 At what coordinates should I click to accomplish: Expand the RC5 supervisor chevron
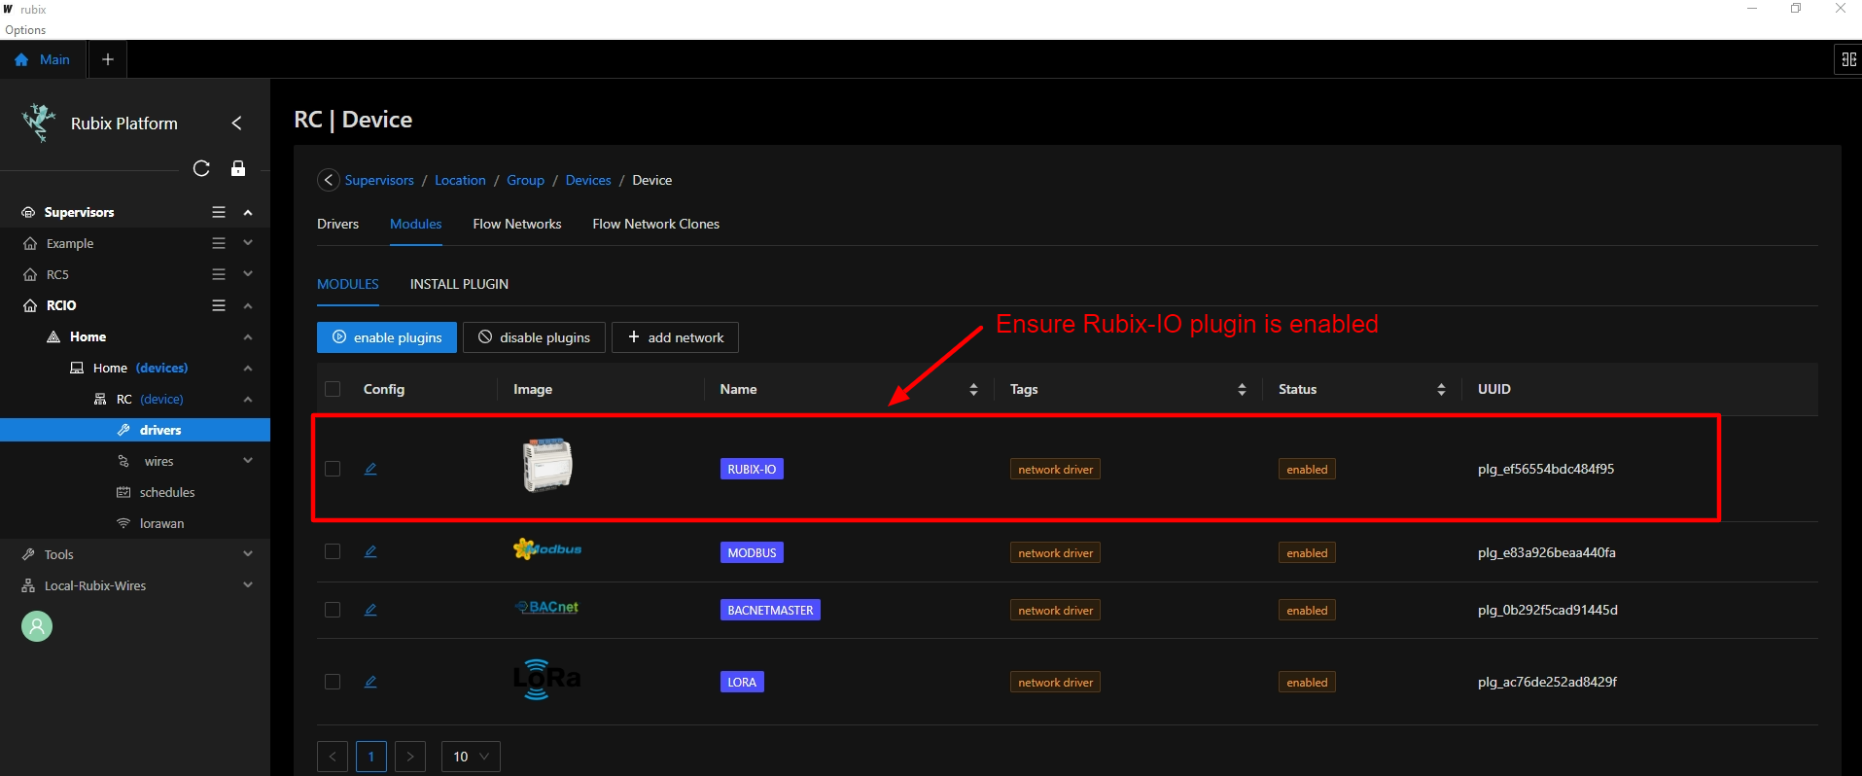coord(248,274)
